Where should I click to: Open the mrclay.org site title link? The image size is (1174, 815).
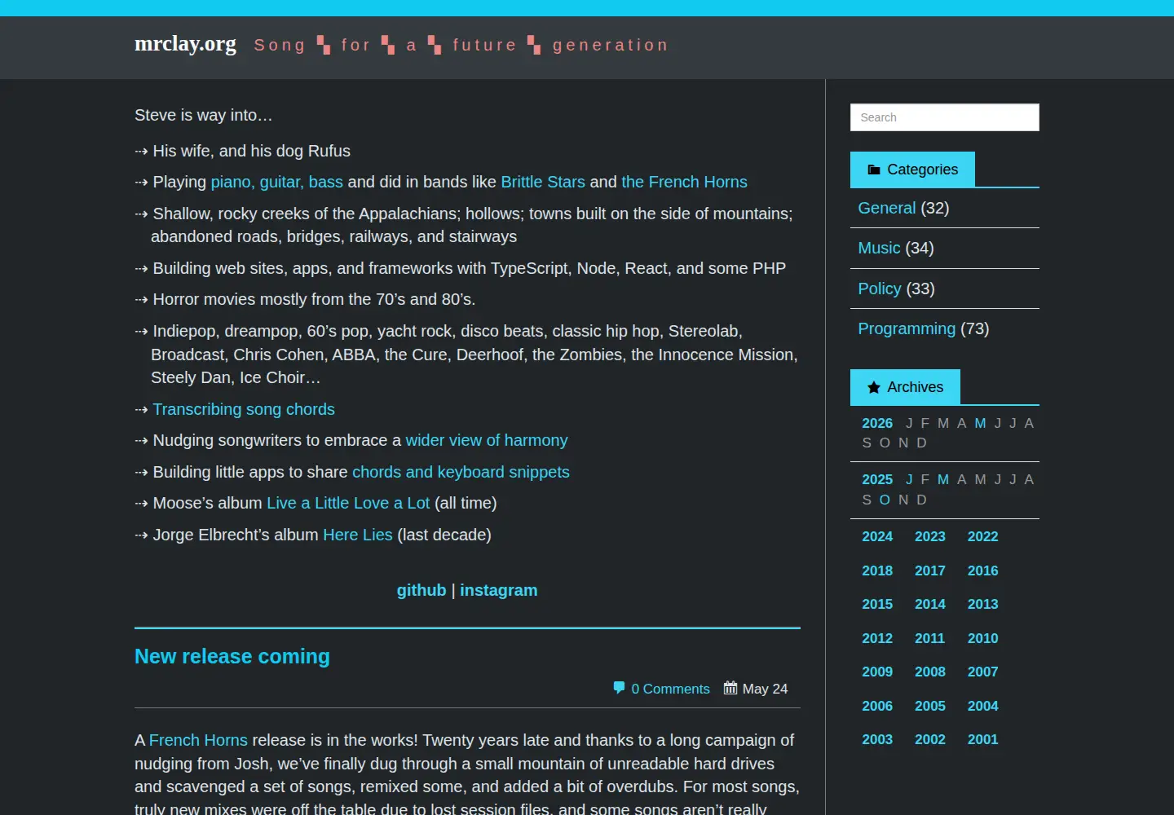(x=185, y=43)
